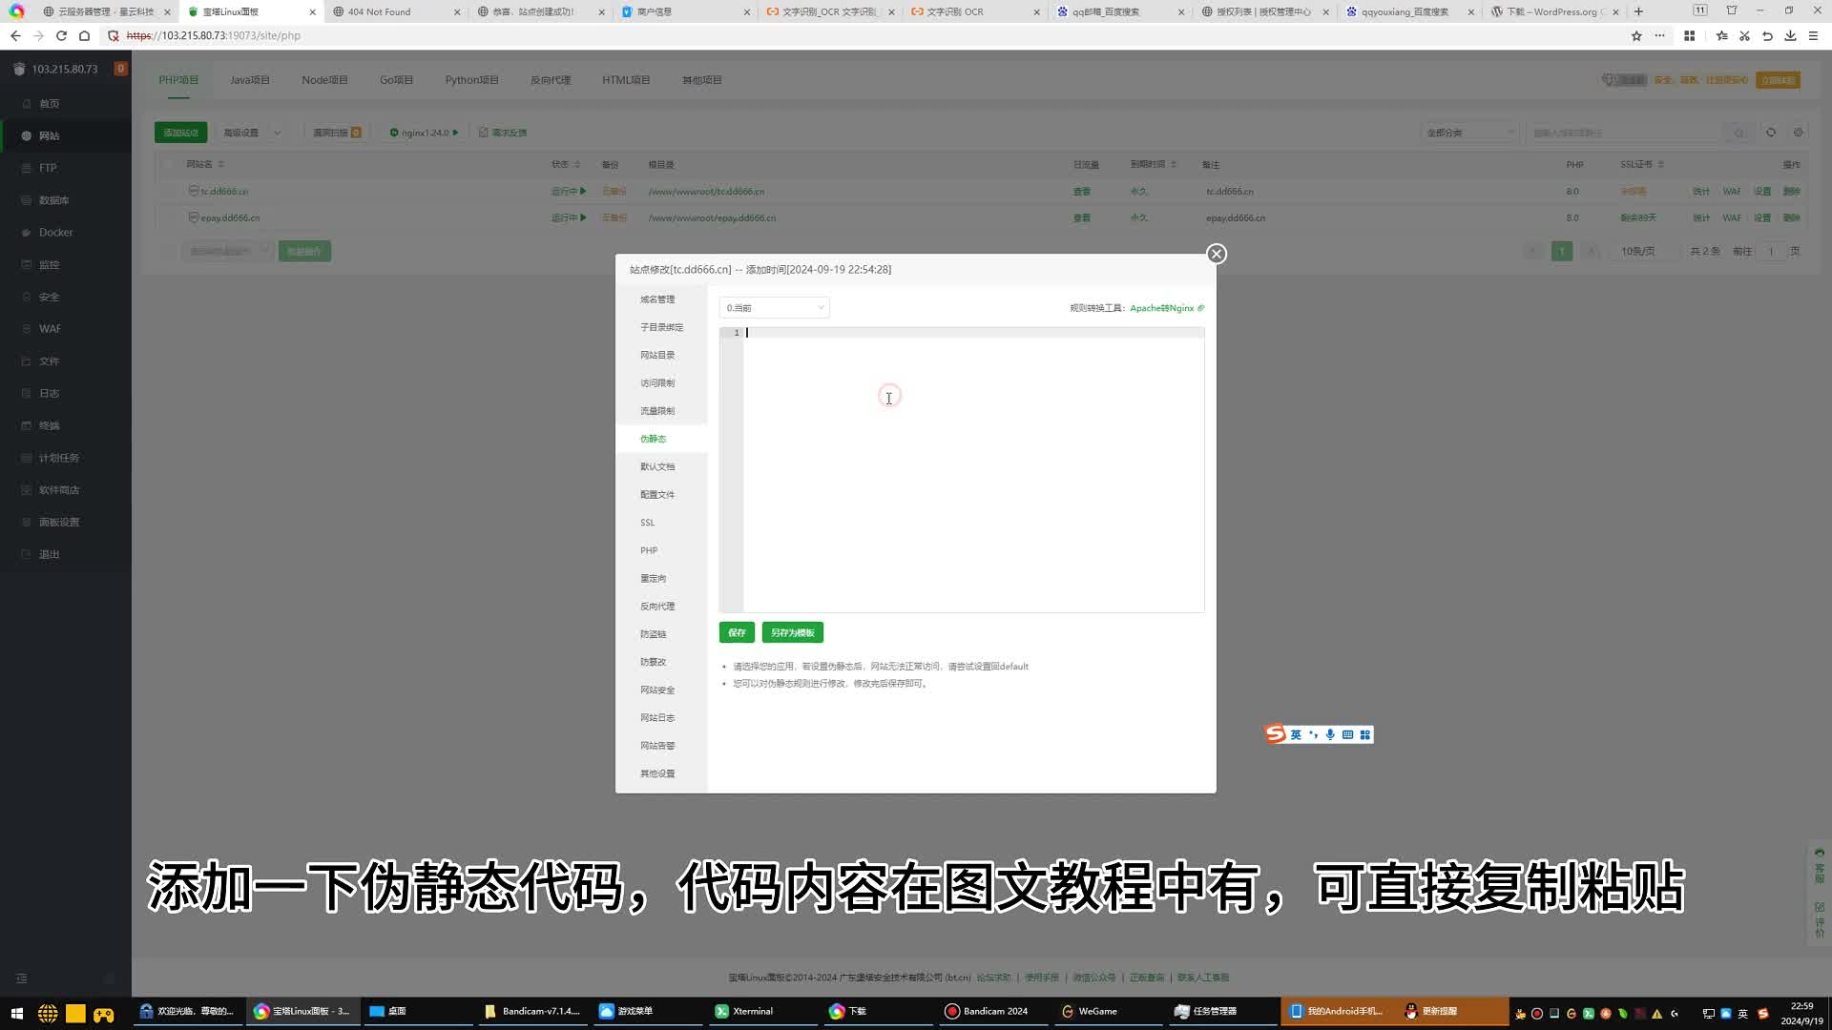This screenshot has width=1832, height=1030.
Task: Open the Apache转Nginx conversion tool link
Action: tap(1166, 308)
